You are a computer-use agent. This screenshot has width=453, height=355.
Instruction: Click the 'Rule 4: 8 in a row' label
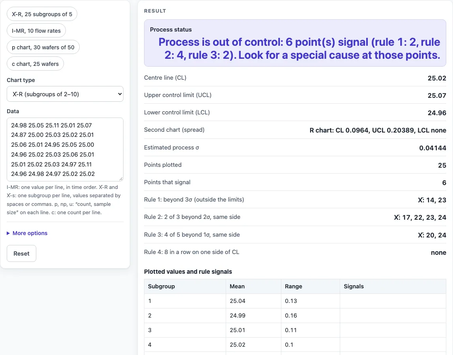tap(191, 252)
